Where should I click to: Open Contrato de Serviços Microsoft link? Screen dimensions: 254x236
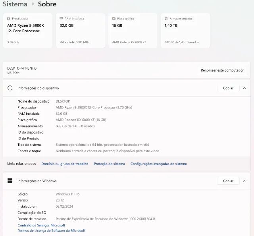41,225
